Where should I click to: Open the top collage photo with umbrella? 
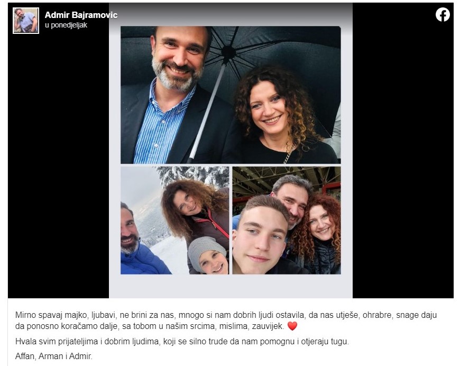point(231,95)
